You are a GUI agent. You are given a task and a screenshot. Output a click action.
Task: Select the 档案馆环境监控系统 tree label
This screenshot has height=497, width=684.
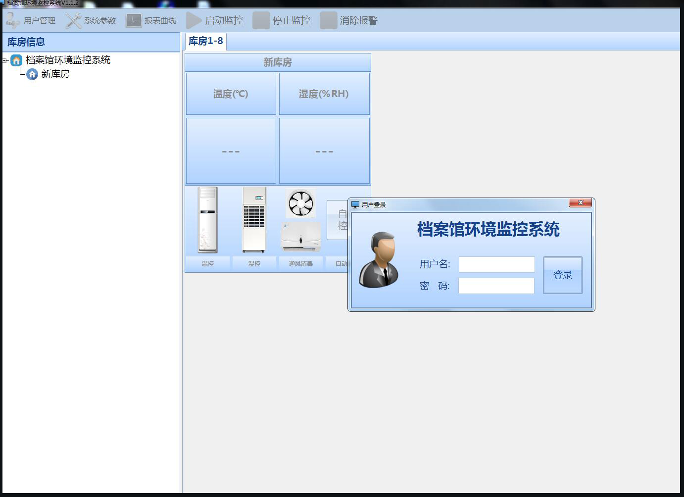tap(68, 60)
